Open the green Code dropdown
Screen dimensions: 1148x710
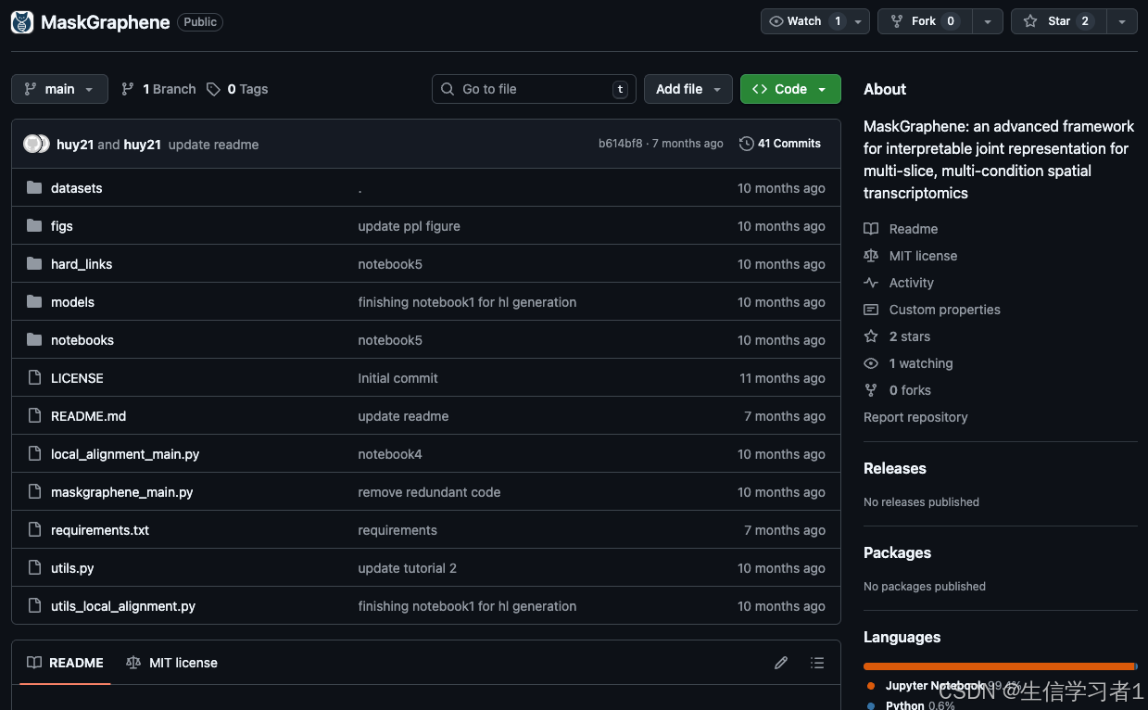790,89
